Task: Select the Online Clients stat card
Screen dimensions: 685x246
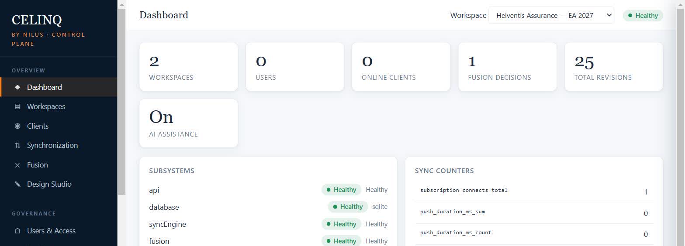Action: click(x=401, y=67)
